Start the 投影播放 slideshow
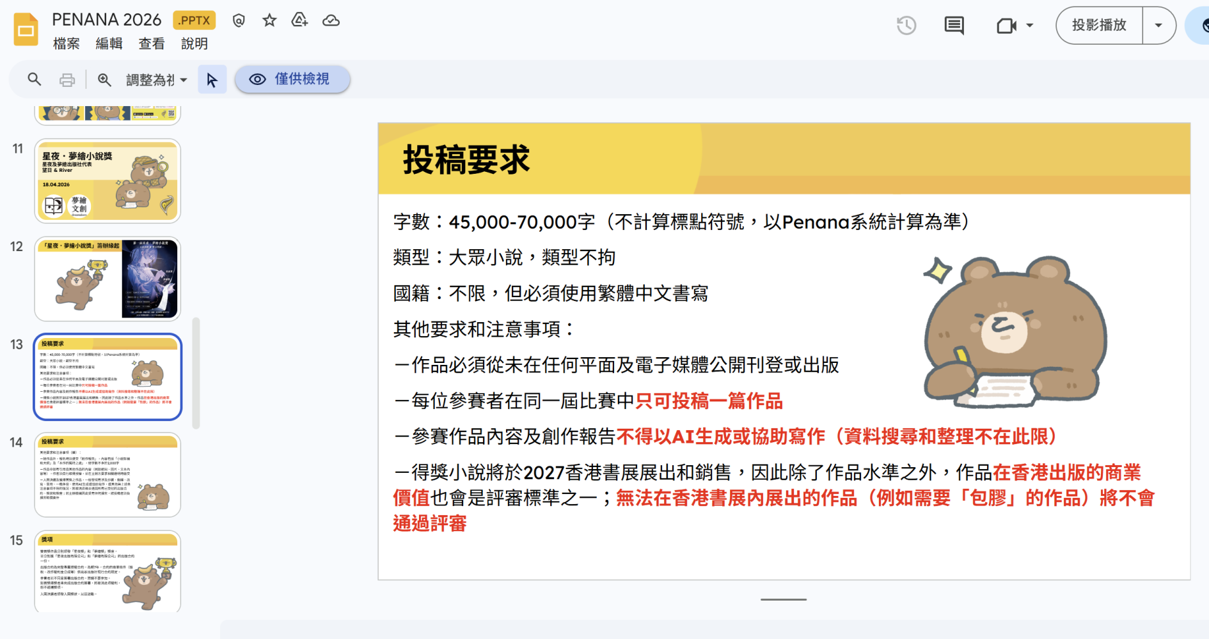This screenshot has height=639, width=1209. pyautogui.click(x=1099, y=26)
